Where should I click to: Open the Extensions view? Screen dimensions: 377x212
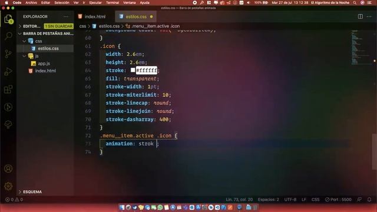(x=8, y=89)
